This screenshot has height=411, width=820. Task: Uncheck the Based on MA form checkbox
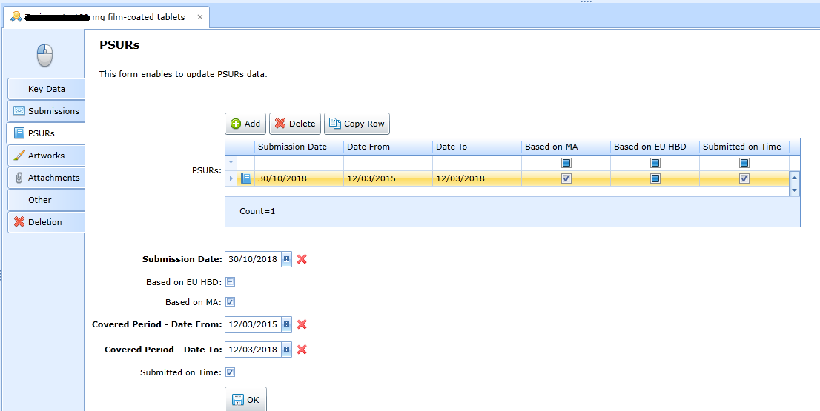231,302
